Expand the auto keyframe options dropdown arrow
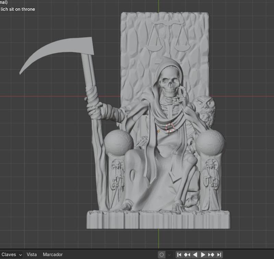The image size is (274, 259). [x=169, y=255]
